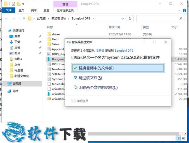Expand chevron after Bongiovi DPS breadcrumb
Screen dimensions: 189x143
pyautogui.click(x=93, y=19)
